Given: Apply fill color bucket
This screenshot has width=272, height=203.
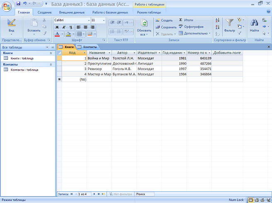Looking at the screenshot, I should point(68,34).
